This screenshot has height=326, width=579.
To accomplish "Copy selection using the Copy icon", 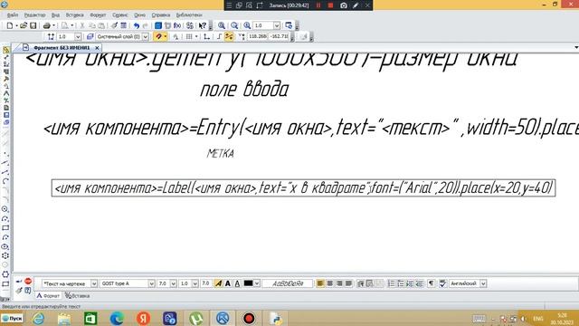I will point(92,25).
